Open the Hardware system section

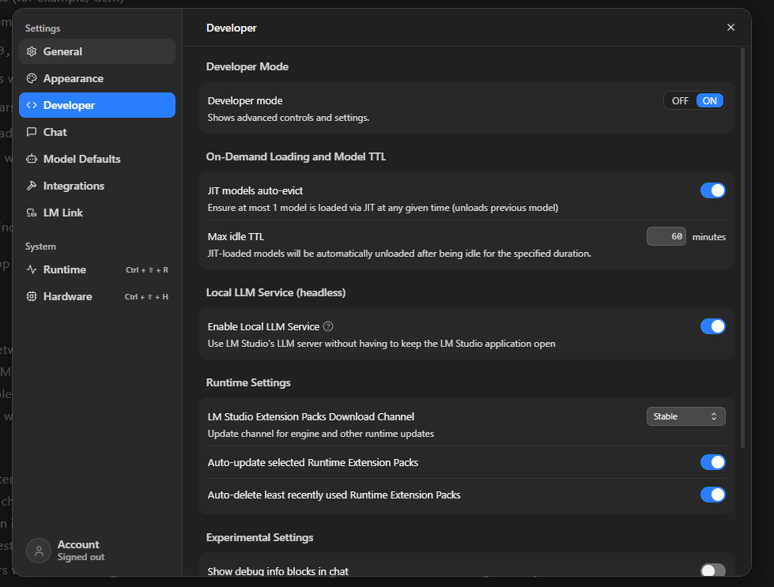[97, 296]
